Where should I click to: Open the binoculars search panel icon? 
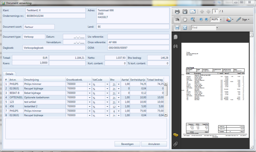pos(175,46)
